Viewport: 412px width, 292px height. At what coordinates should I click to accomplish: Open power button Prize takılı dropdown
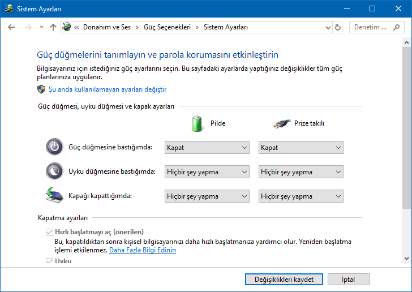click(x=301, y=148)
